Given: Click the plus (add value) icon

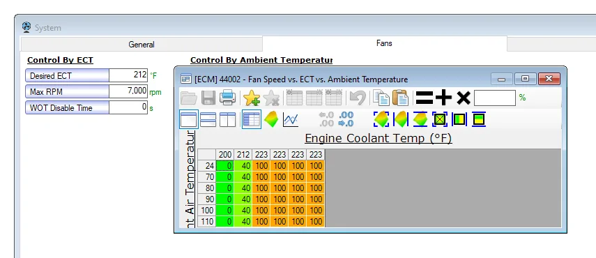Looking at the screenshot, I should click(x=443, y=98).
